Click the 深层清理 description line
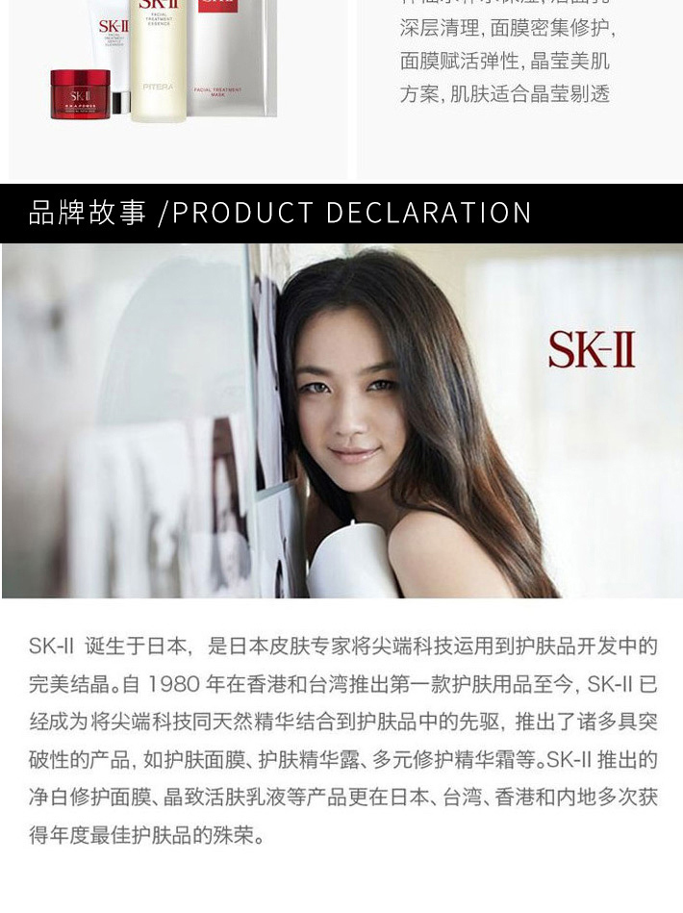The width and height of the screenshot is (683, 913). coord(507,28)
